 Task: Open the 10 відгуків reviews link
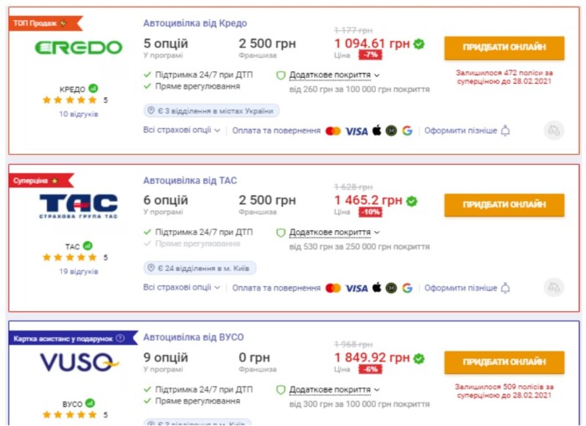pyautogui.click(x=79, y=114)
